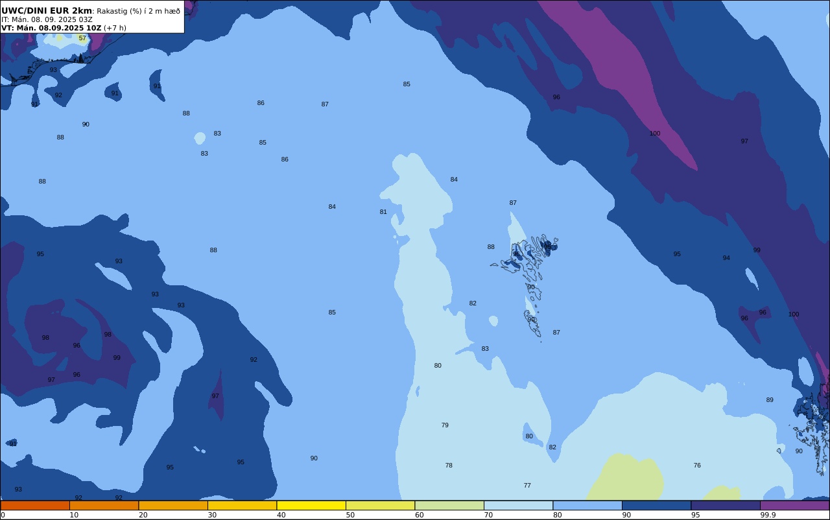The width and height of the screenshot is (830, 520).
Task: Click the humidity value 57 on the map
Action: (x=82, y=38)
